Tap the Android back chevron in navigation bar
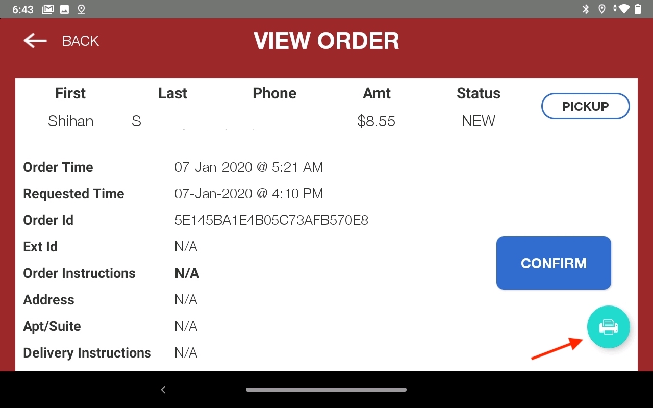Screen dimensions: 653x408 [x=163, y=390]
